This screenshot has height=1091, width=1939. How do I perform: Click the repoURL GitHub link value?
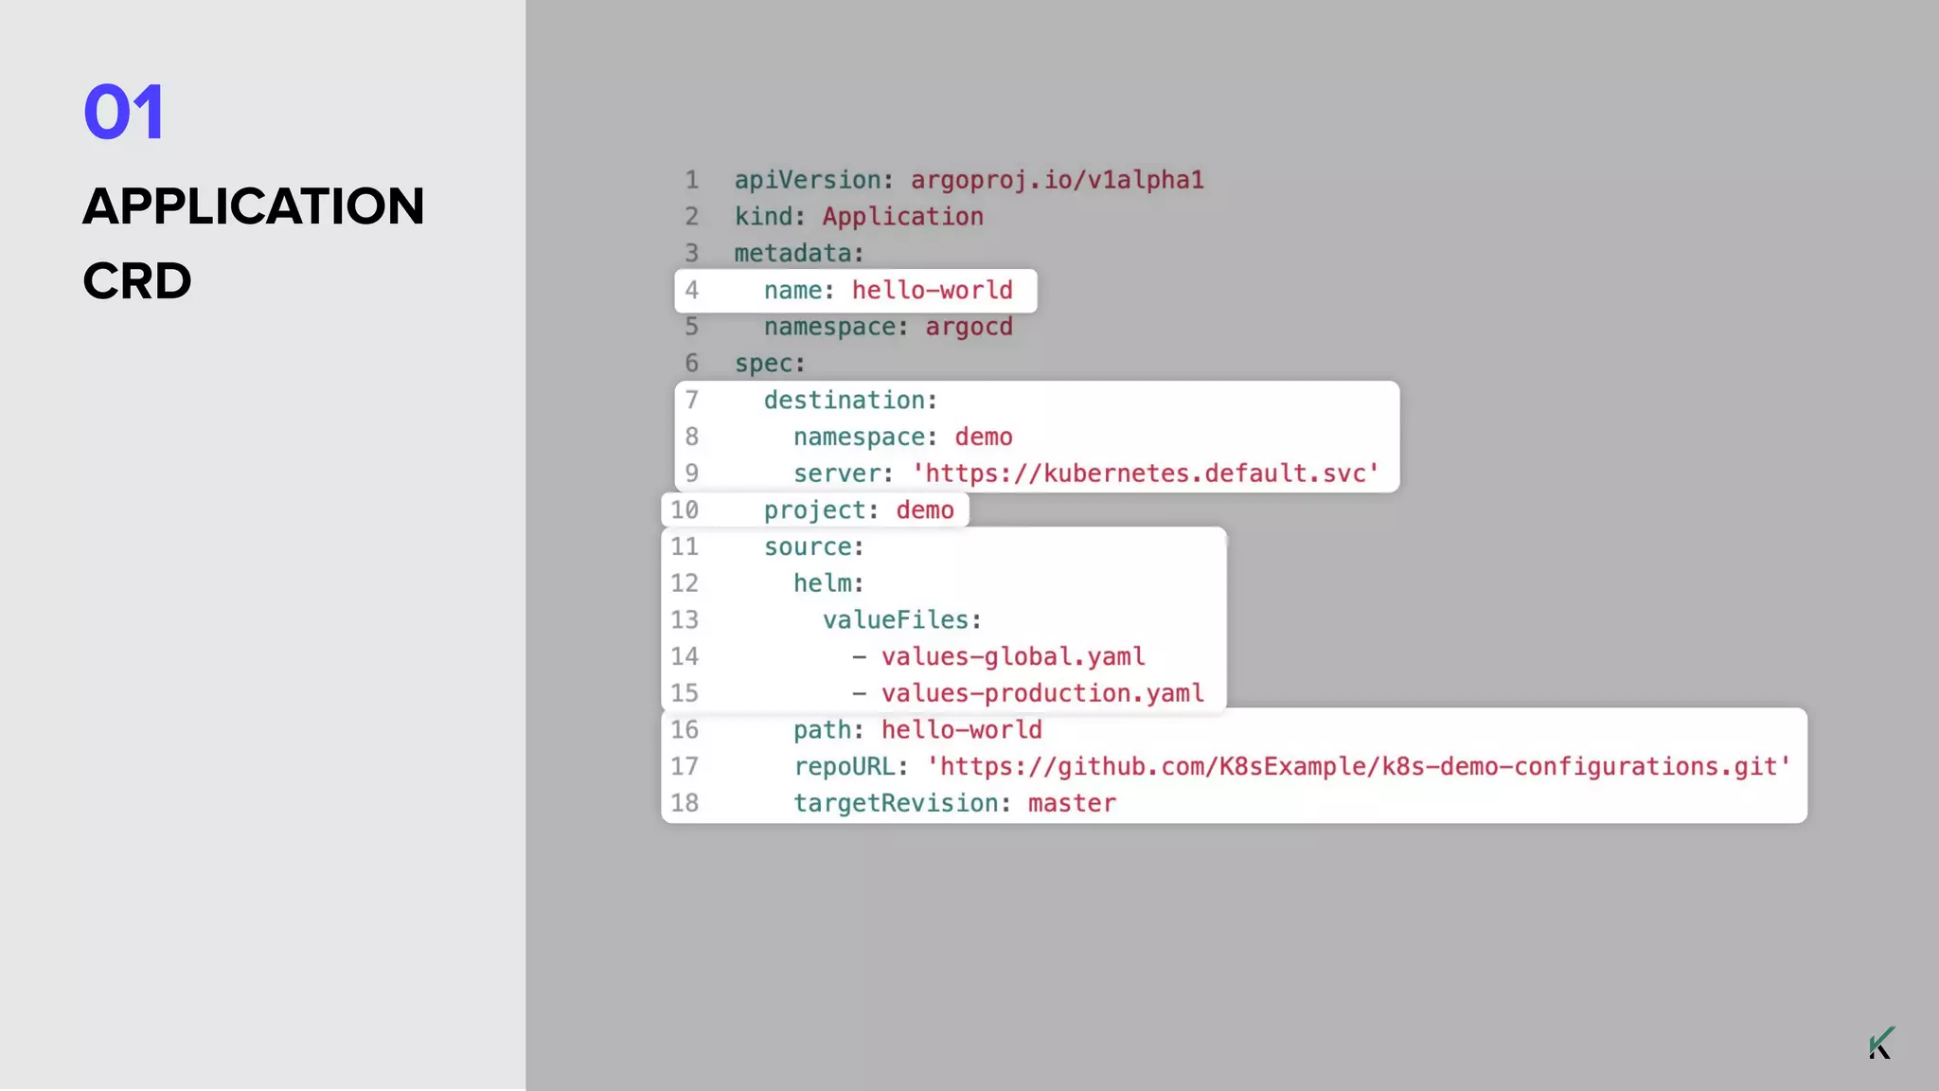click(x=1359, y=766)
